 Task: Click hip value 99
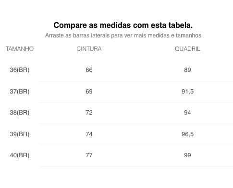click(x=187, y=155)
